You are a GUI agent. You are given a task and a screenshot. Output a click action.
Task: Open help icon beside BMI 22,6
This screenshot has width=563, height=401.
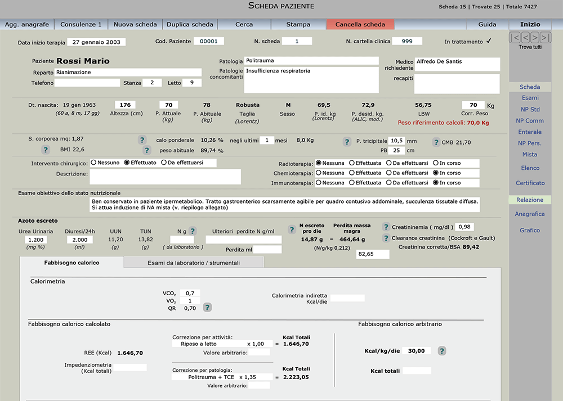tap(45, 150)
